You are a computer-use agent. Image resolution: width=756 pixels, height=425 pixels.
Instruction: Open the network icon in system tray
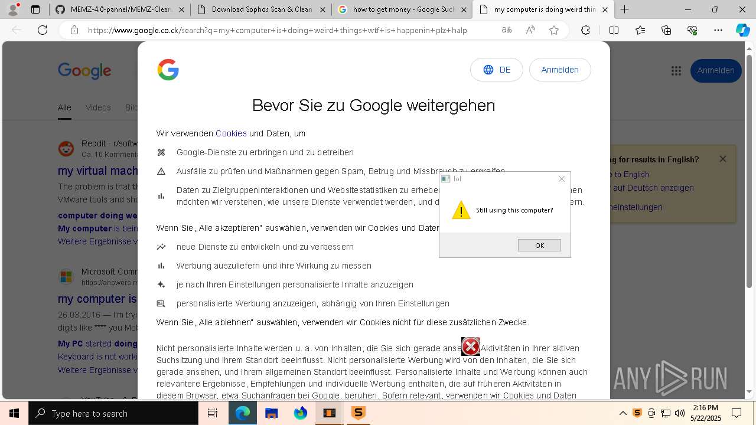666,413
